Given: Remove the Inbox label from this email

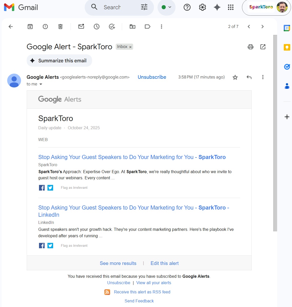Looking at the screenshot, I should [x=130, y=47].
